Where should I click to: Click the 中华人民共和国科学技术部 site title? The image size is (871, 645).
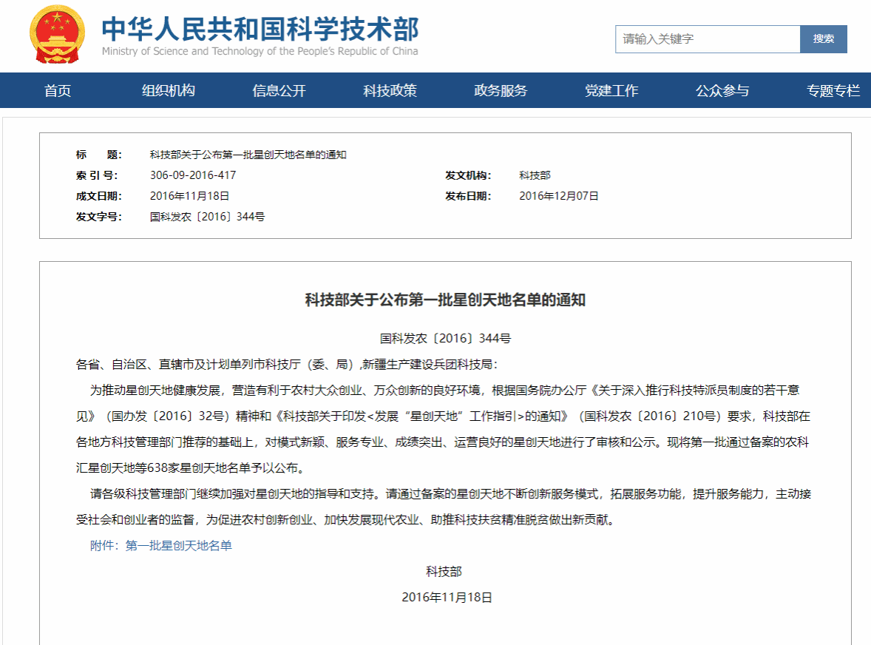pos(260,28)
